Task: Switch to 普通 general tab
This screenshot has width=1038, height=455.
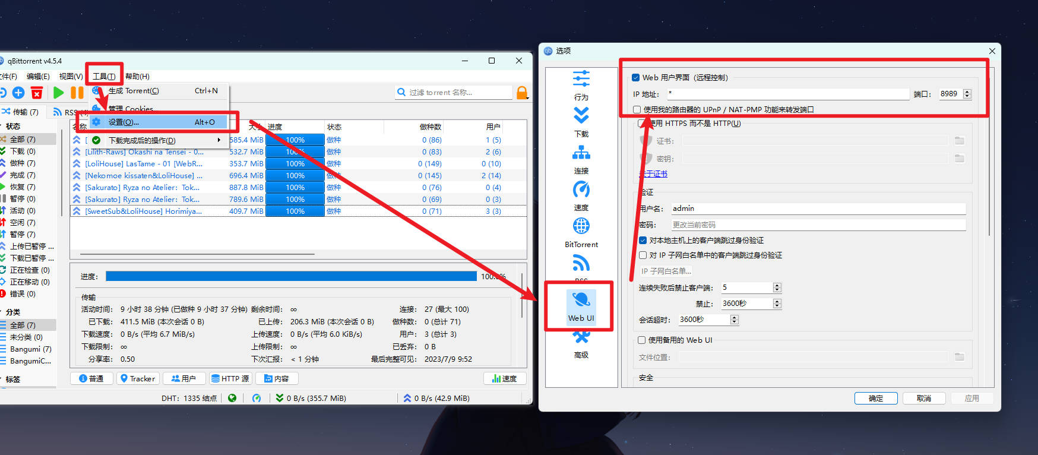Action: 91,378
